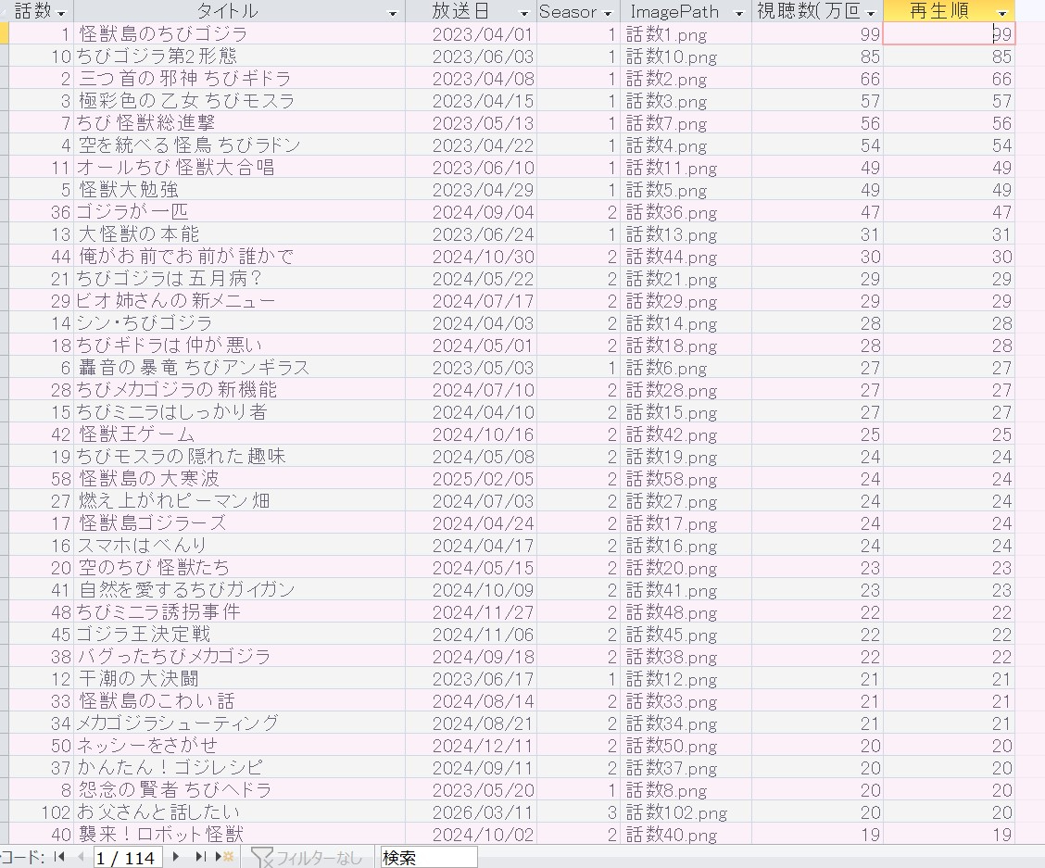1045x868 pixels.
Task: Click the row selector of 怪獣島のちびゴジラ
Action: tap(4, 34)
